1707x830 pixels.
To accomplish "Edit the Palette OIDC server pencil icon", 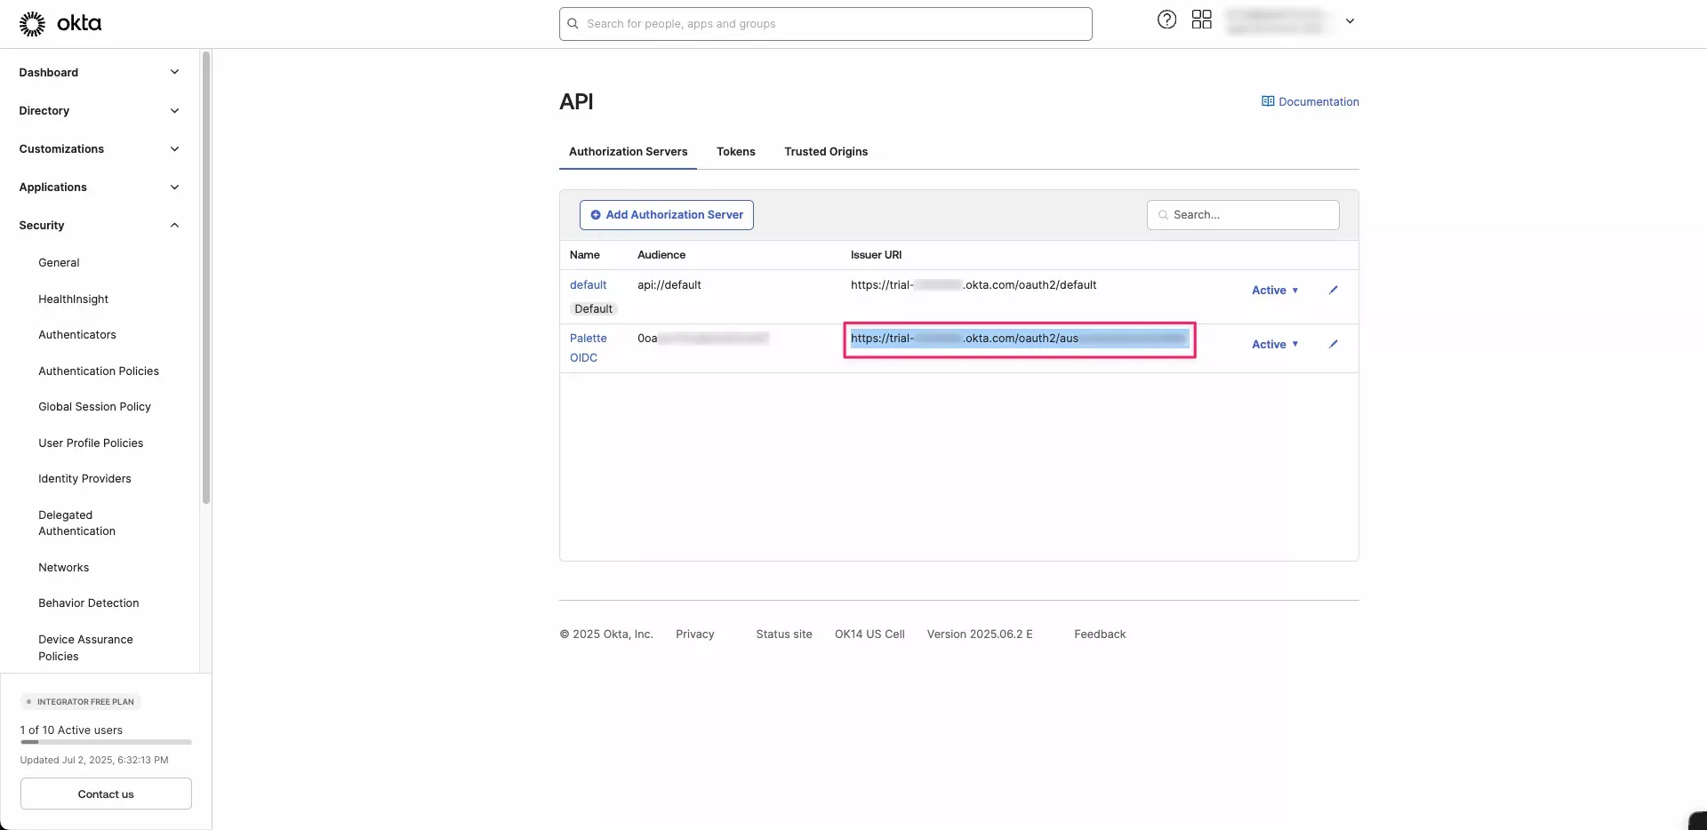I will pos(1333,344).
